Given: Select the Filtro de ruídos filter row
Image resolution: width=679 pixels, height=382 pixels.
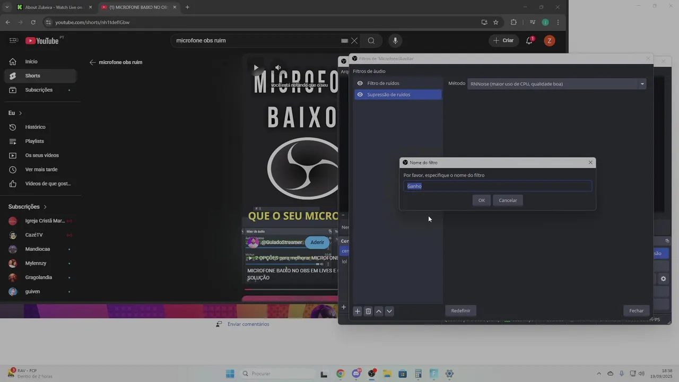Looking at the screenshot, I should [398, 83].
